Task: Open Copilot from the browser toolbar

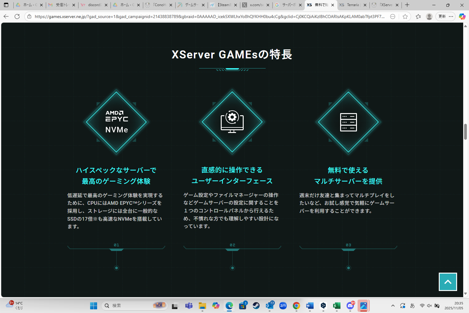Action: point(462,17)
